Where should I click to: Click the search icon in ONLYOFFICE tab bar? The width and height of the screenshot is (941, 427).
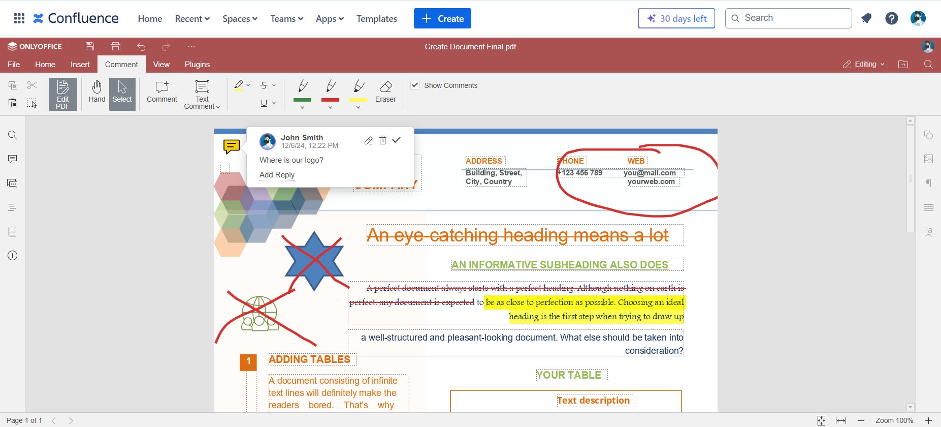click(928, 65)
